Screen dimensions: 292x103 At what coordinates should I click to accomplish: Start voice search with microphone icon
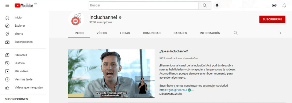(x=217, y=6)
